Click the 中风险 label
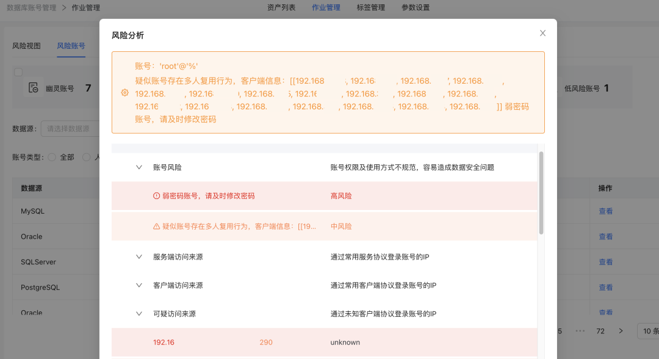659x359 pixels. [x=341, y=227]
